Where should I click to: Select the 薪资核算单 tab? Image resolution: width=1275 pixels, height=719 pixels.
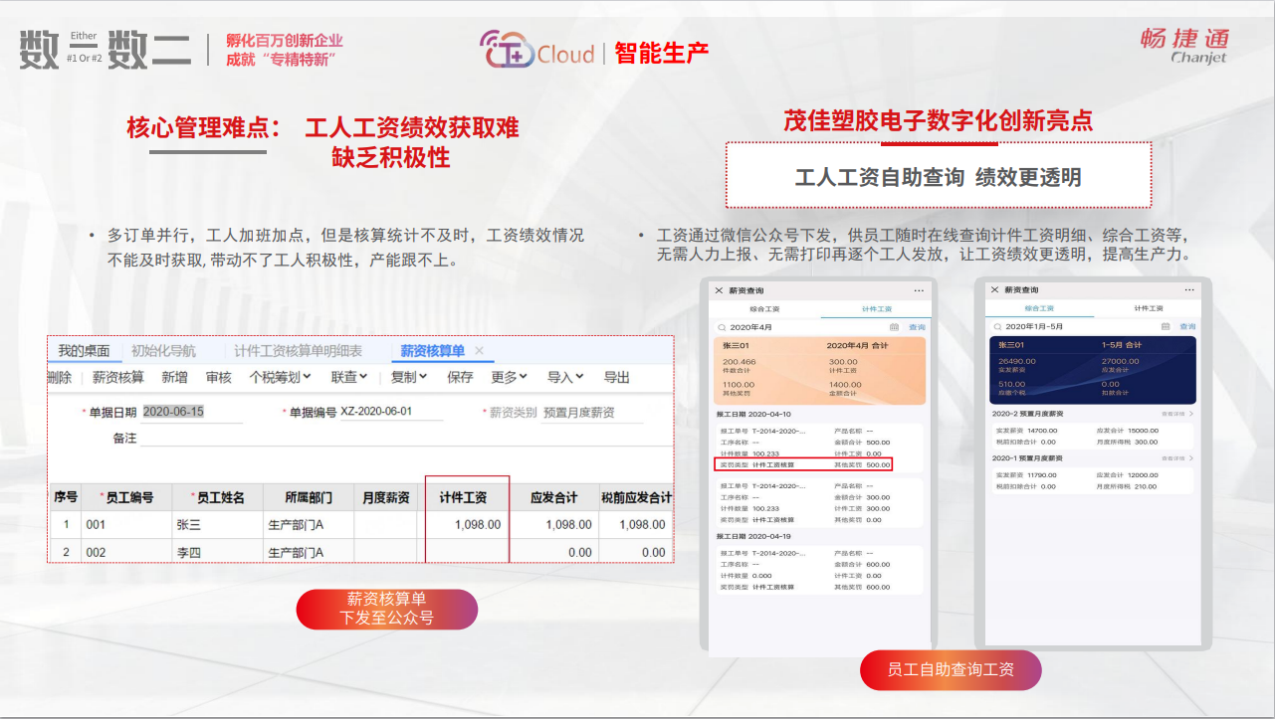432,351
